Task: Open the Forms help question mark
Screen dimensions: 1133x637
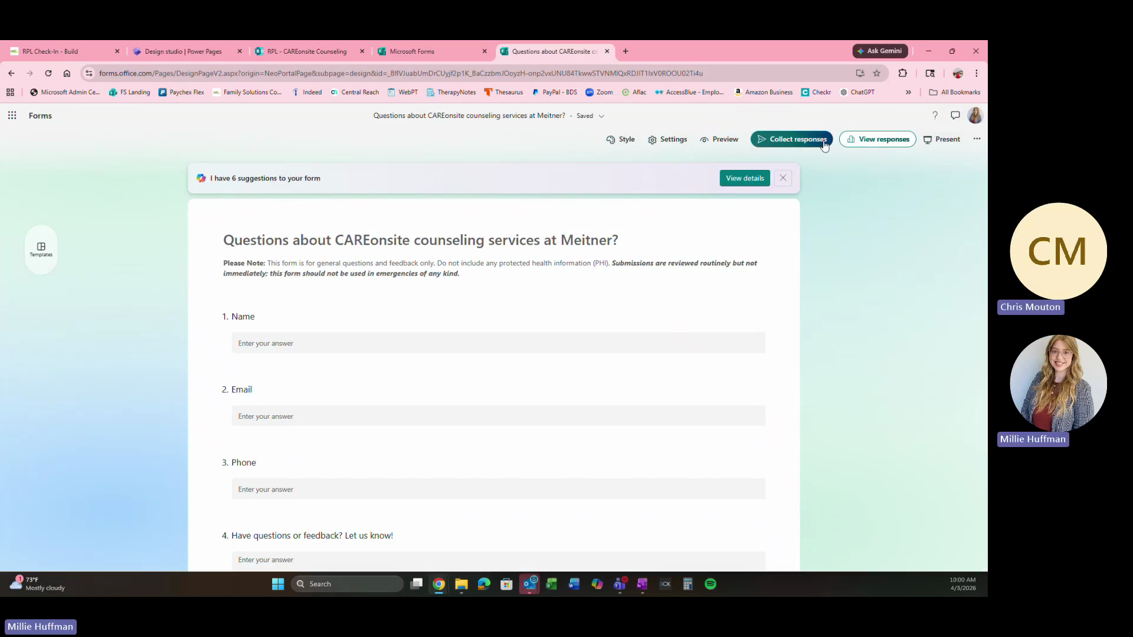Action: [935, 116]
